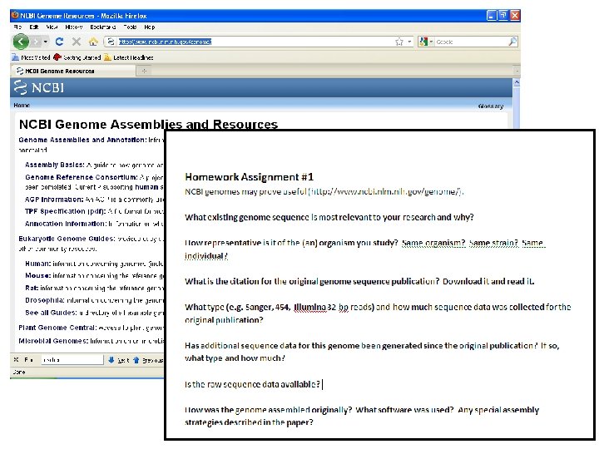
Task: Open the Microbial Genomes link
Action: (53, 341)
